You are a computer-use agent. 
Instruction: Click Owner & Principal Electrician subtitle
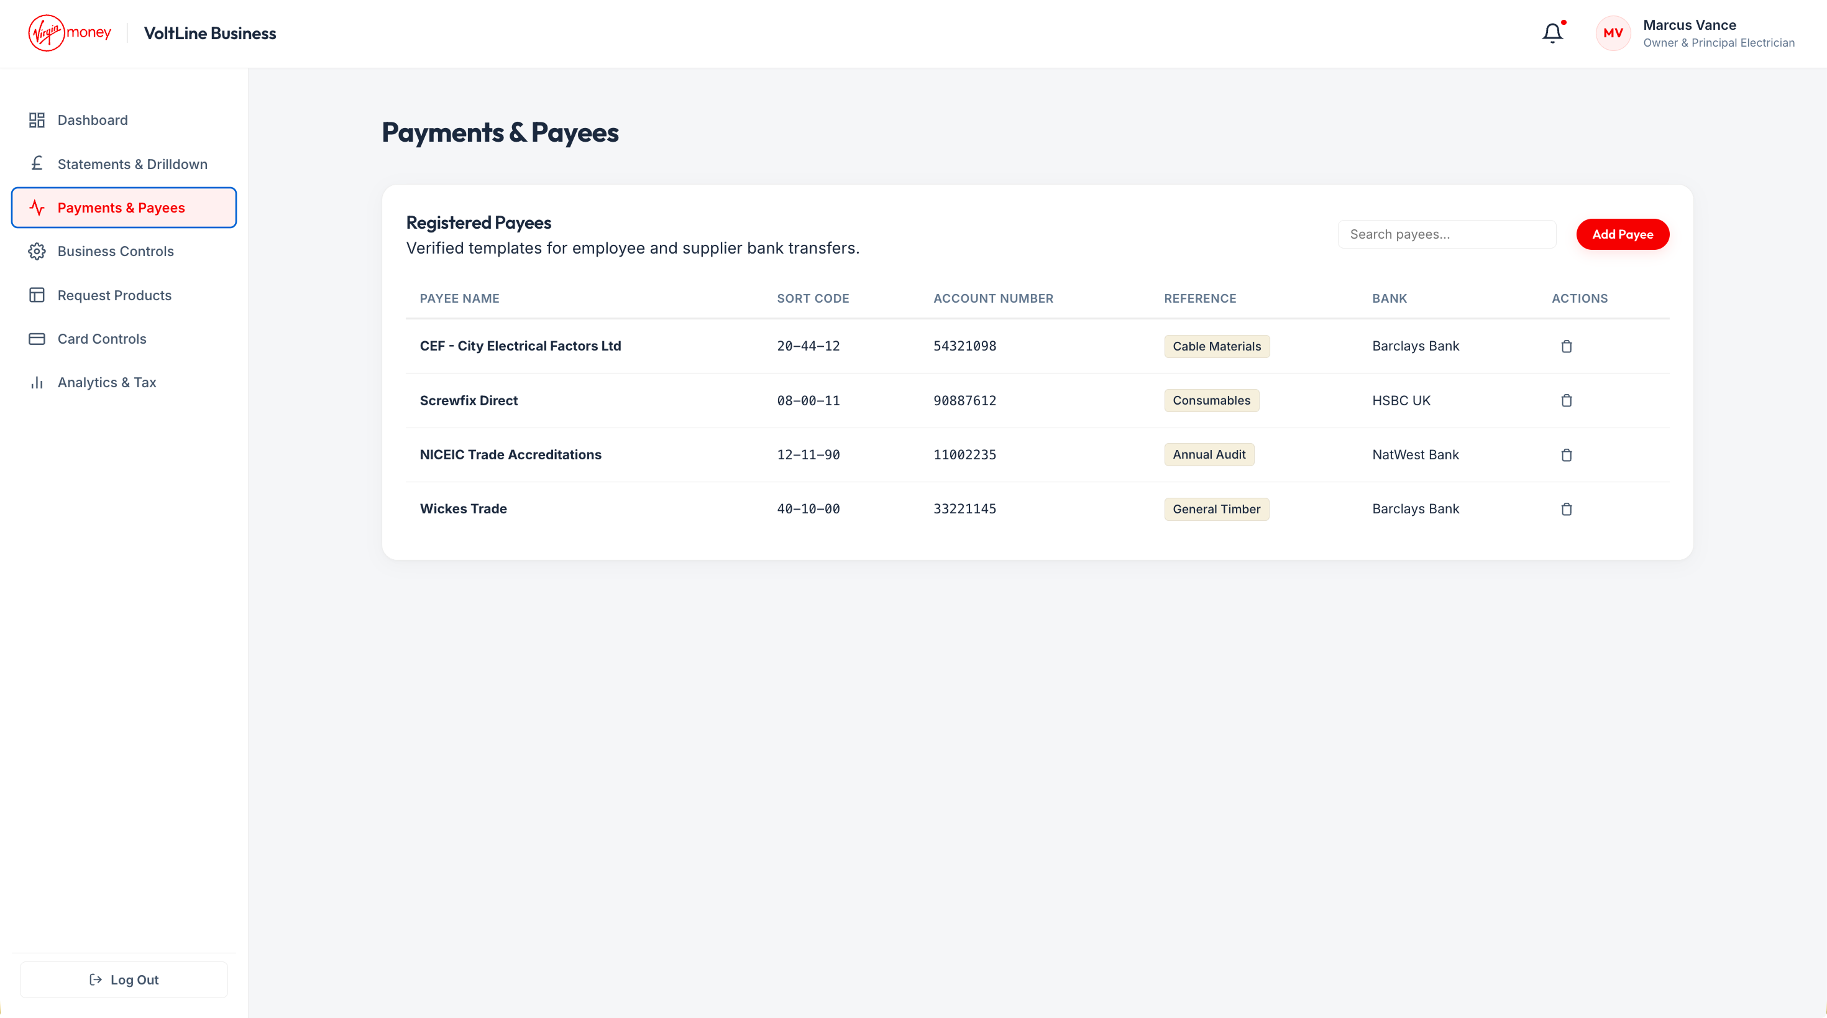1718,42
